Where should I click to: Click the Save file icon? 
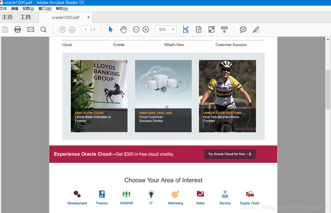pos(5,30)
